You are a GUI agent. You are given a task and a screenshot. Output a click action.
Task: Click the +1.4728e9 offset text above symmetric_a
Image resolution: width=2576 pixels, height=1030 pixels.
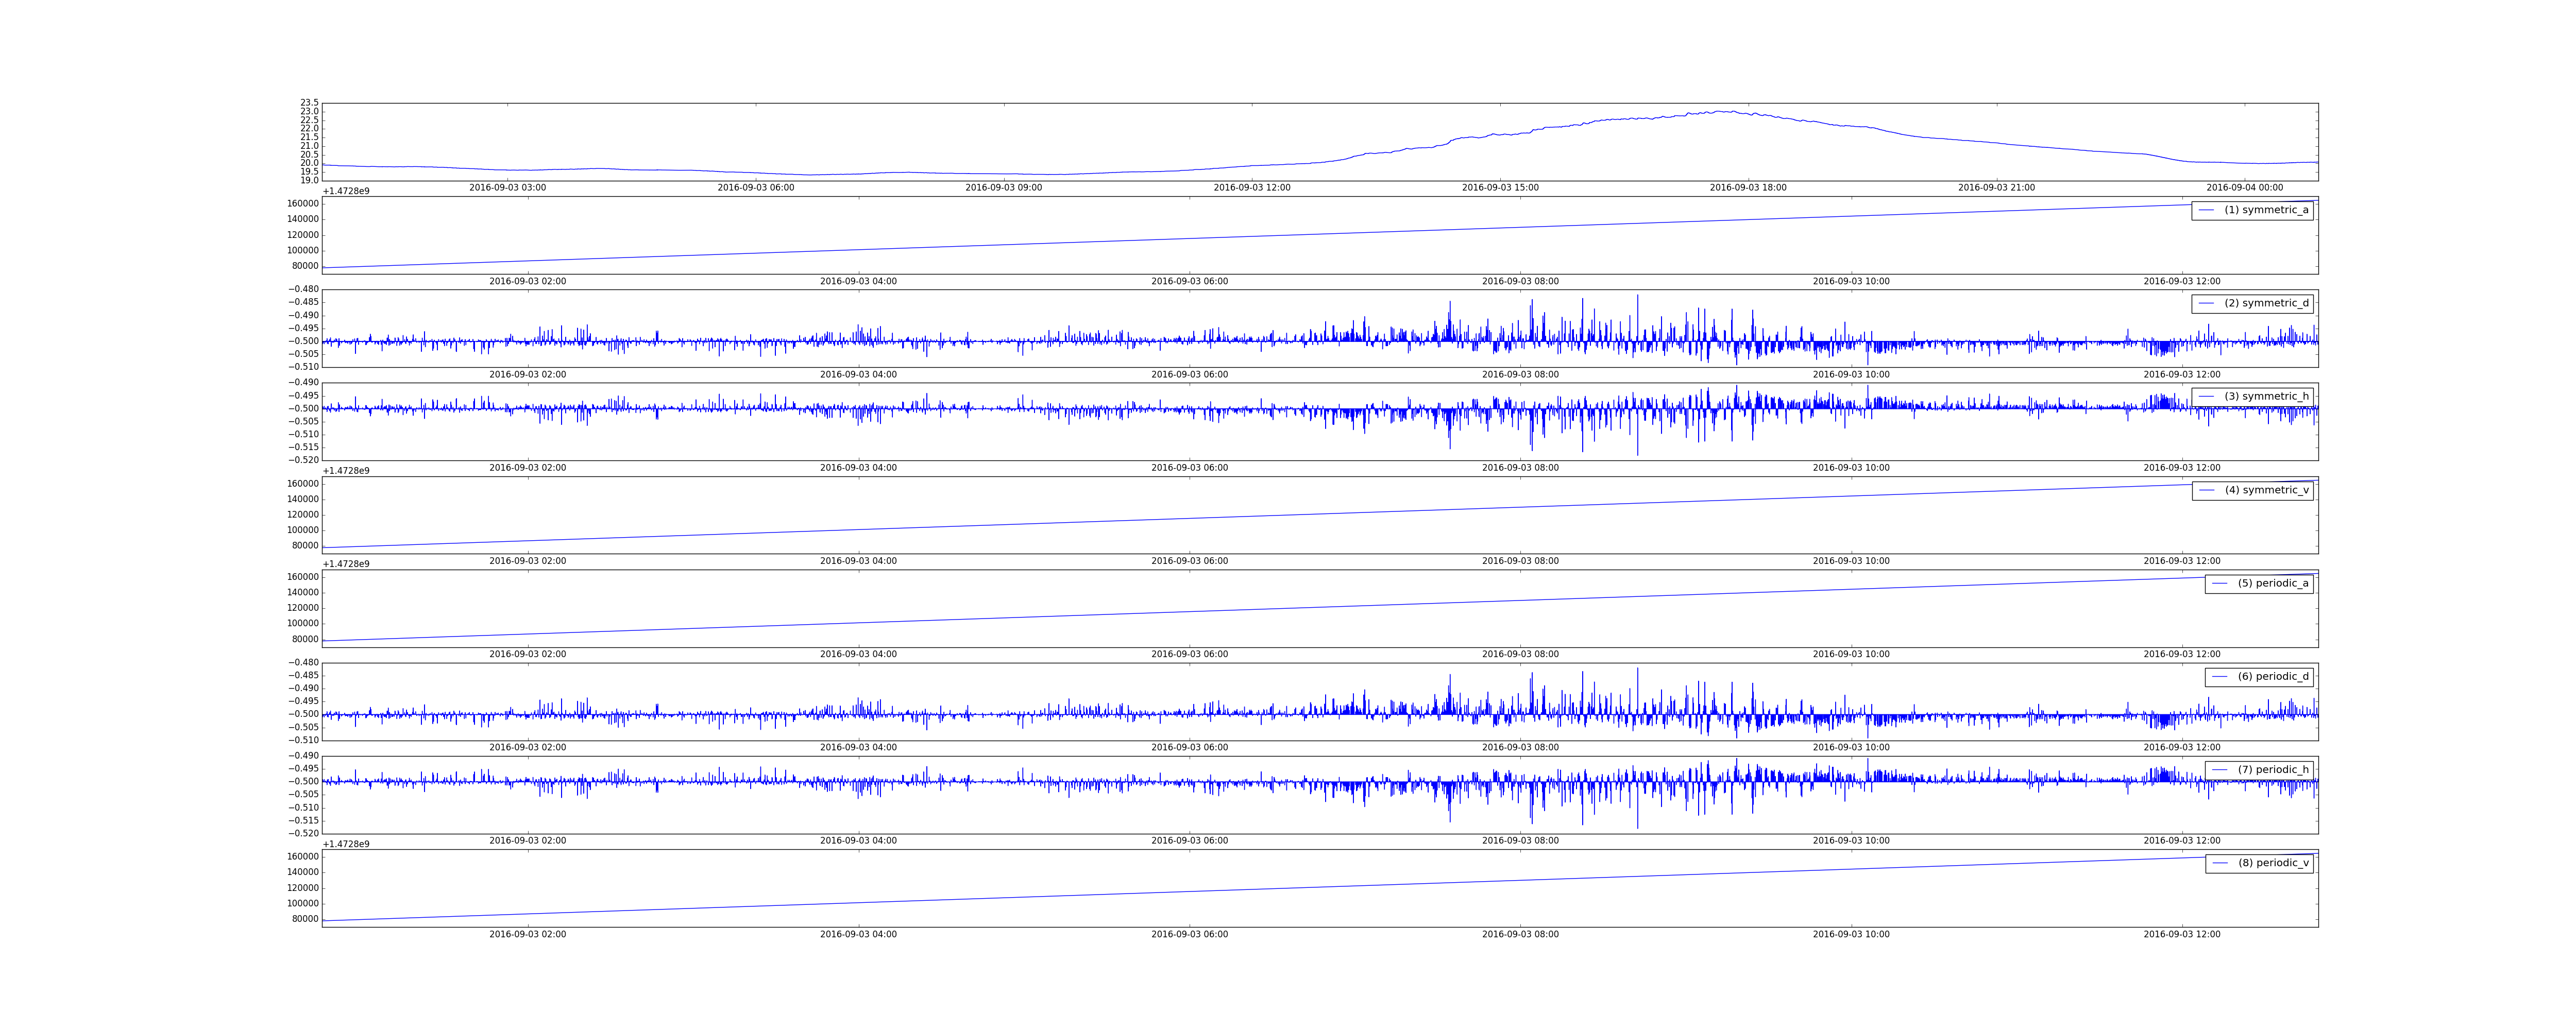(346, 191)
